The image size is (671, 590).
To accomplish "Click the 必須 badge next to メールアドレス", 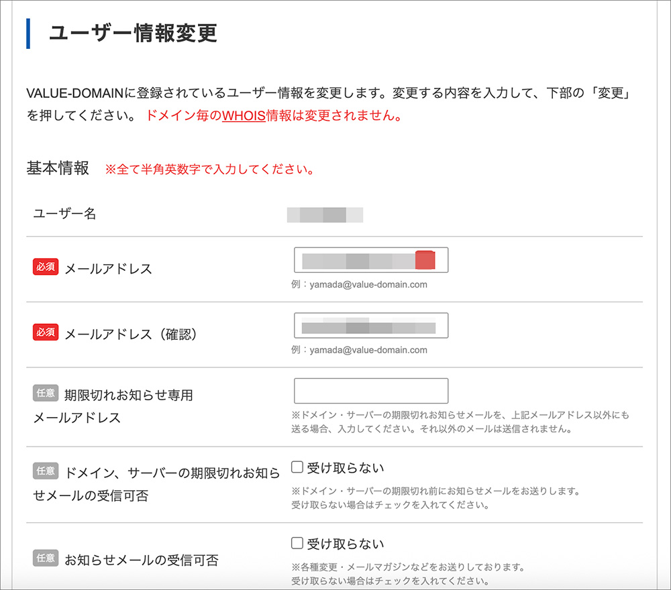I will (x=45, y=265).
